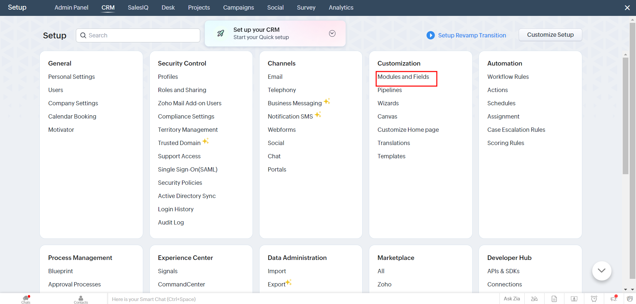Open the notes document icon in bottom bar
The width and height of the screenshot is (636, 304).
coord(554,299)
